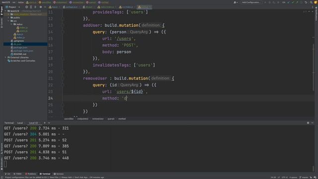Click the inspections warning widget at editor top right
Screen dimensions: 318x179
point(305,11)
